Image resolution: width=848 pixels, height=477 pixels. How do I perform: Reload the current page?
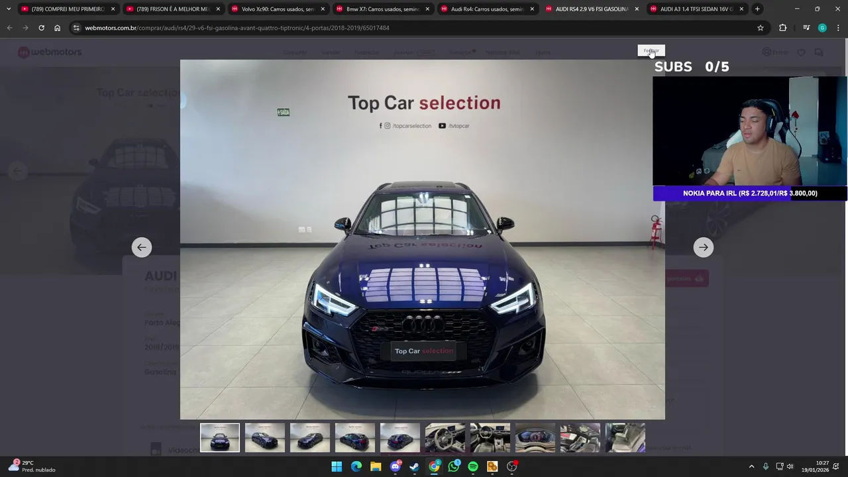(x=41, y=28)
